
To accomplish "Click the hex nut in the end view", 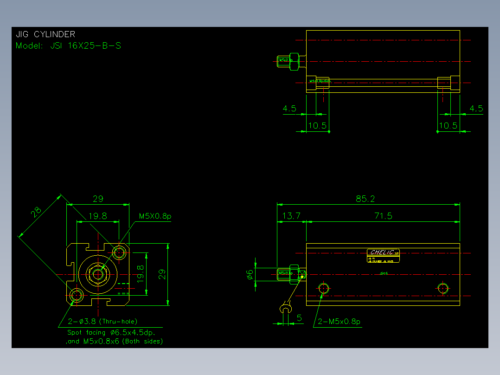I will pyautogui.click(x=98, y=274).
